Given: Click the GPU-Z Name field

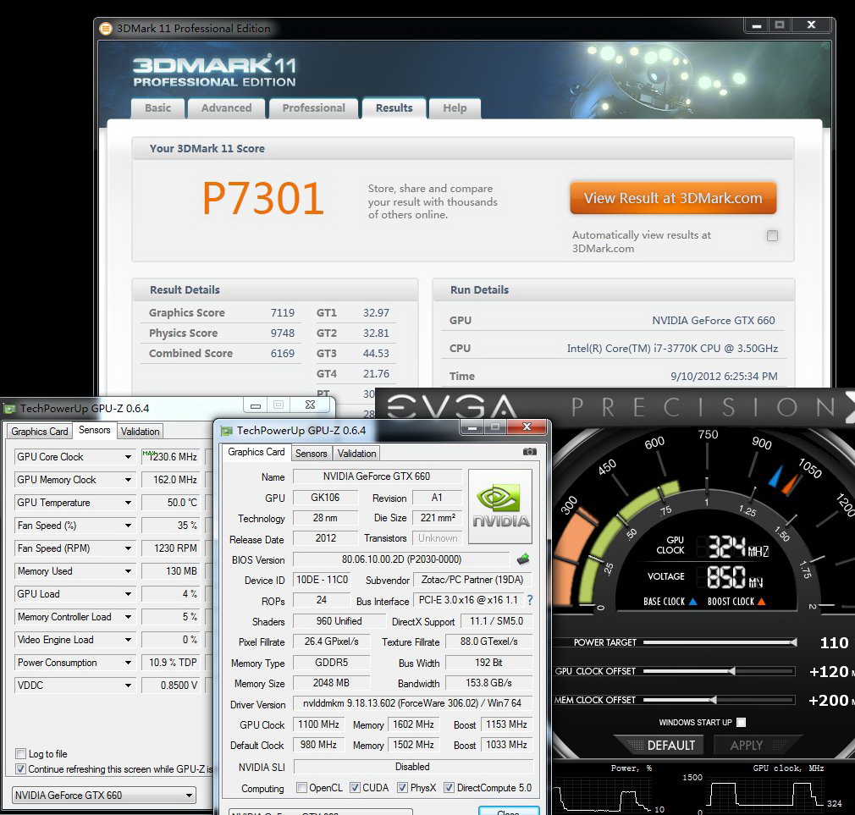Looking at the screenshot, I should pos(377,476).
